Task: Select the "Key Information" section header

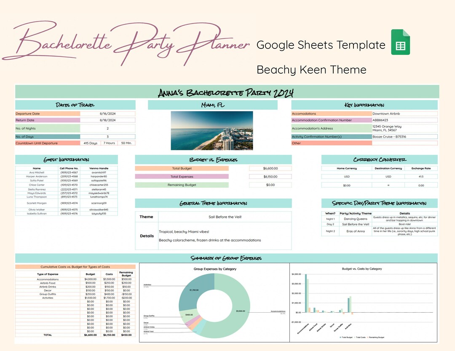Action: pyautogui.click(x=364, y=105)
